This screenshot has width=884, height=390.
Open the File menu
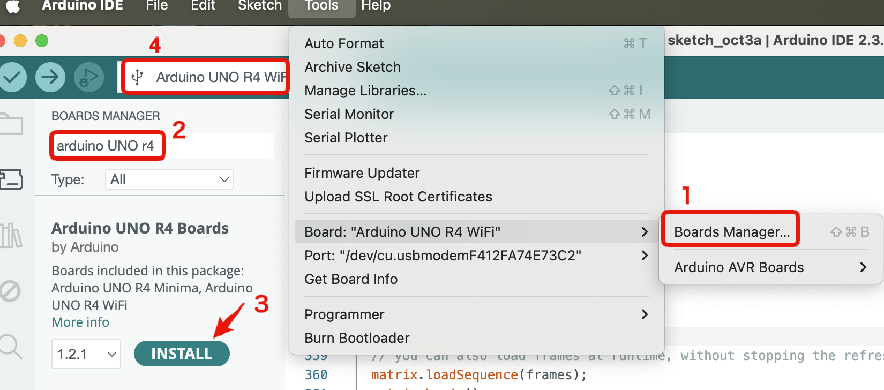[x=157, y=6]
